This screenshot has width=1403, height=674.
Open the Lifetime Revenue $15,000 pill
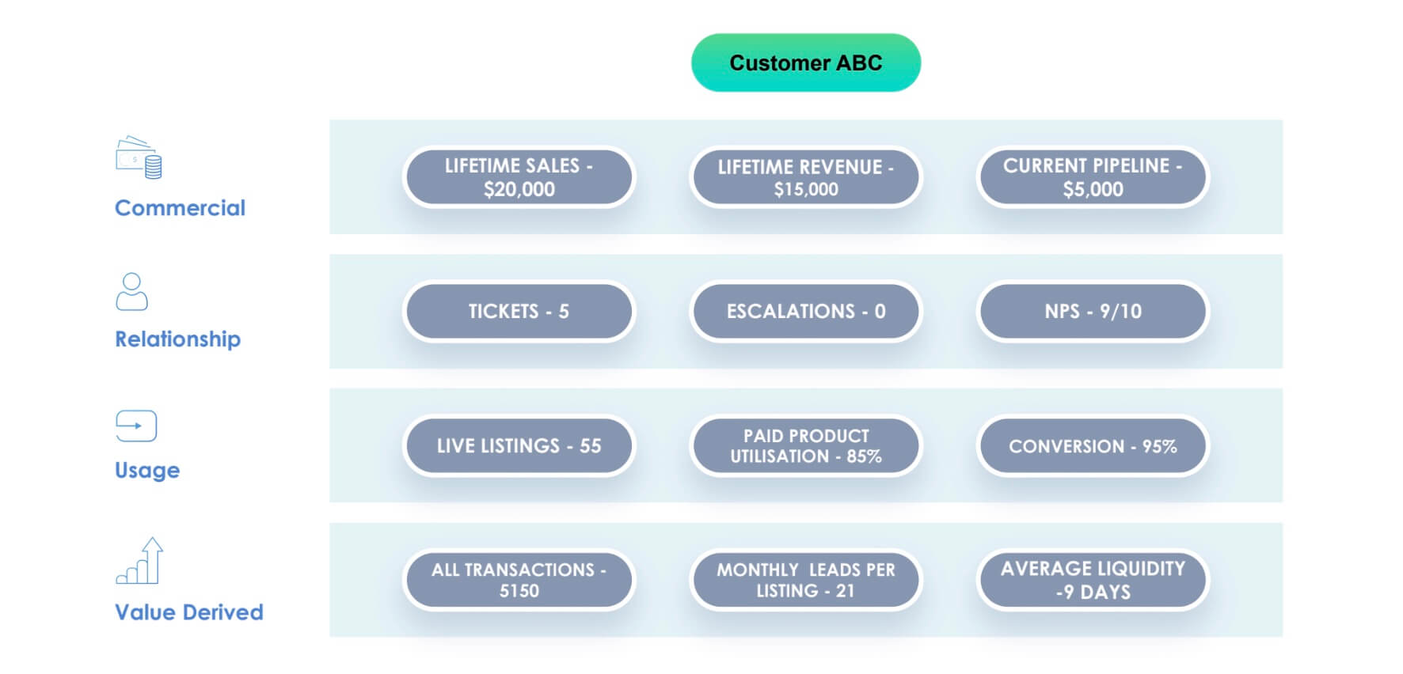805,177
